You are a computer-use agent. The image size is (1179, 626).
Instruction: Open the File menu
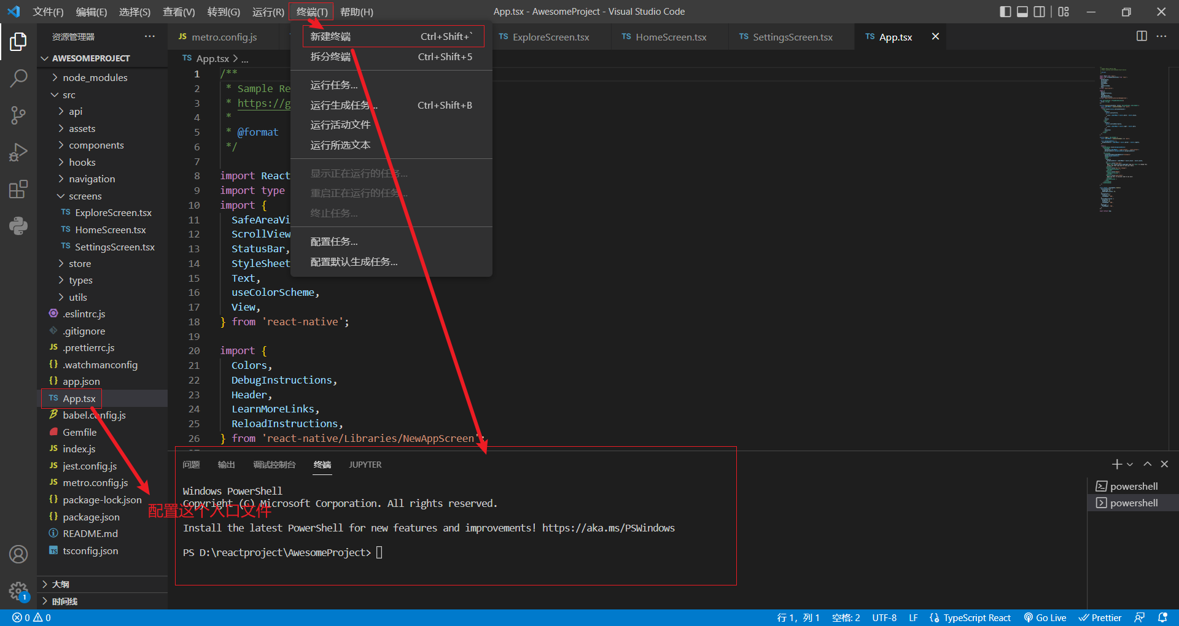pos(48,12)
